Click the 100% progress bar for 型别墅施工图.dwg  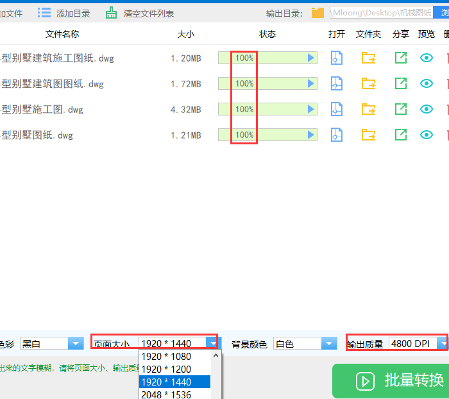[x=267, y=109]
